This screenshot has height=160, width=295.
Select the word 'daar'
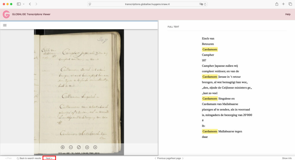click(x=205, y=137)
